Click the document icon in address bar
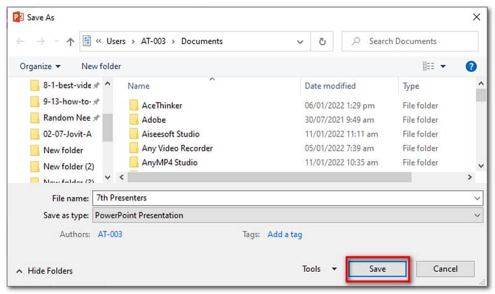The width and height of the screenshot is (495, 294). 87,41
